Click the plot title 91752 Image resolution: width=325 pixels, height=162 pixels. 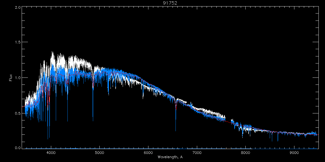point(170,3)
